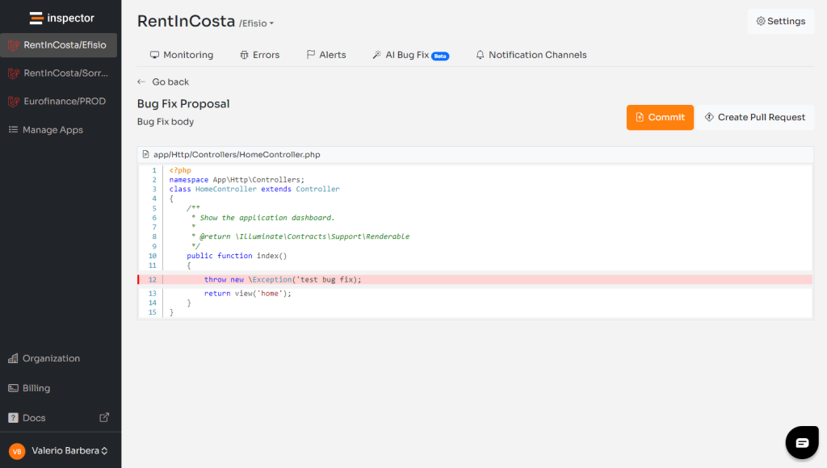Click the Notification Channels bell icon
827x468 pixels.
[x=480, y=54]
